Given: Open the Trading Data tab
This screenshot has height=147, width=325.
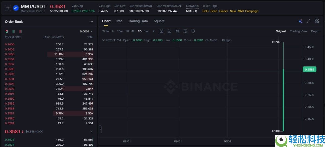Looking at the screenshot, I should 138,21.
